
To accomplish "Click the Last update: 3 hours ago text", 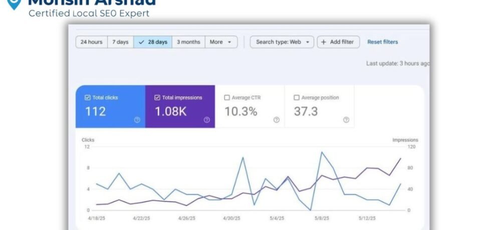I will pyautogui.click(x=397, y=63).
